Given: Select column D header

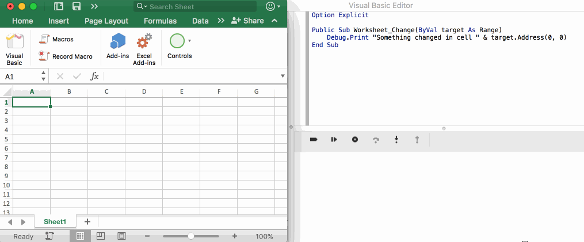Looking at the screenshot, I should coord(144,91).
